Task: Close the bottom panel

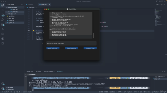Action: (x=165, y=72)
